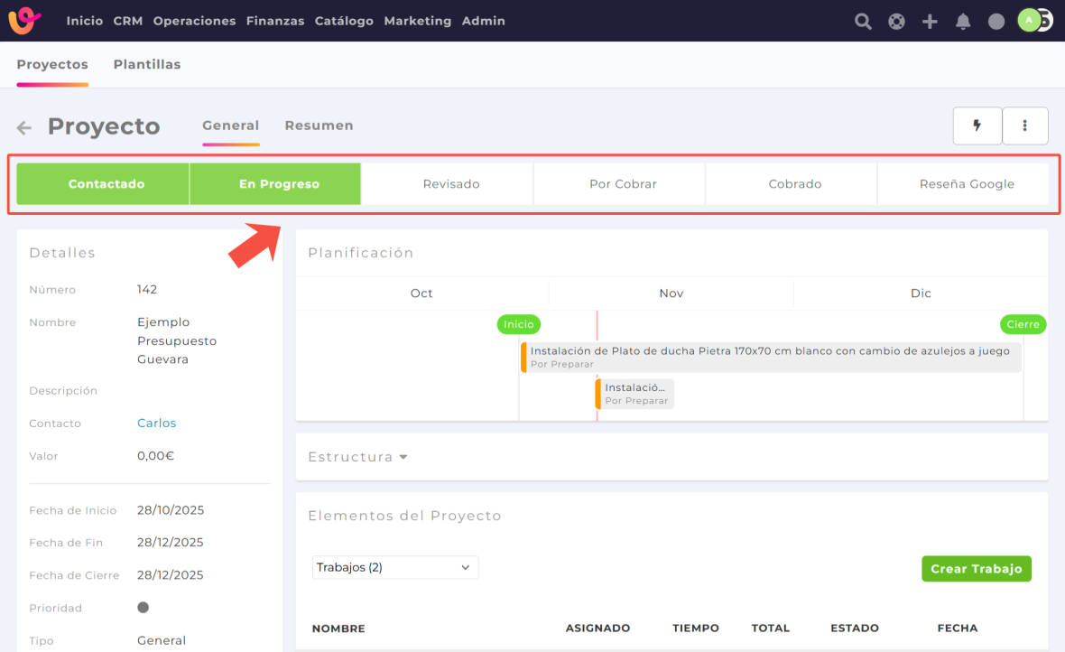1065x652 pixels.
Task: Click the back arrow beside Proyecto
Action: tap(24, 127)
